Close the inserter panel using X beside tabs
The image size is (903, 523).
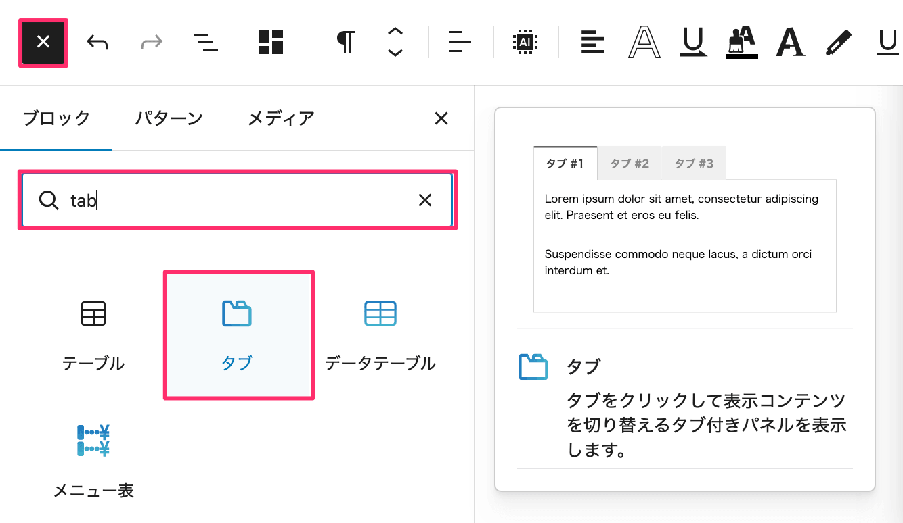click(x=441, y=119)
